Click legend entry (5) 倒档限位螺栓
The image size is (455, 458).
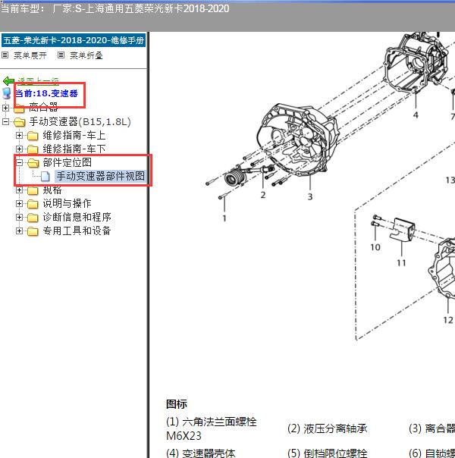pos(327,453)
